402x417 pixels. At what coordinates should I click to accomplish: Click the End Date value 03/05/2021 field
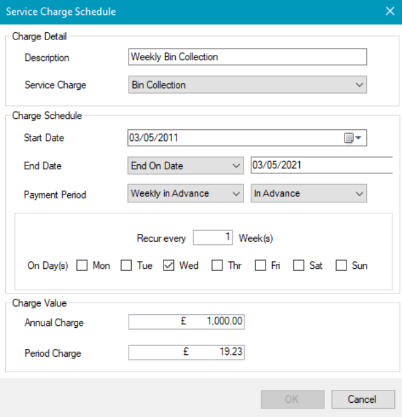[321, 166]
